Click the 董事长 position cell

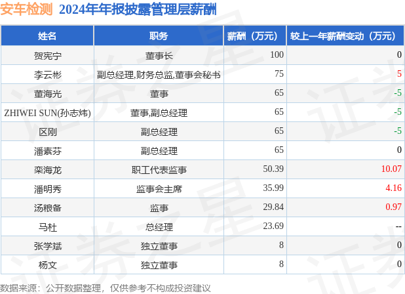[x=159, y=56]
